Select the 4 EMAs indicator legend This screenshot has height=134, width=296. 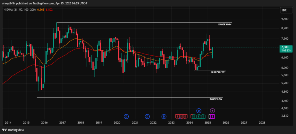(x=20, y=10)
